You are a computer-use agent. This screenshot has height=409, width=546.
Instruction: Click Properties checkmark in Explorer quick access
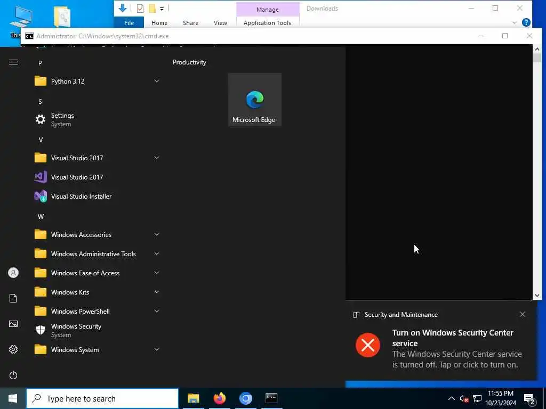140,9
